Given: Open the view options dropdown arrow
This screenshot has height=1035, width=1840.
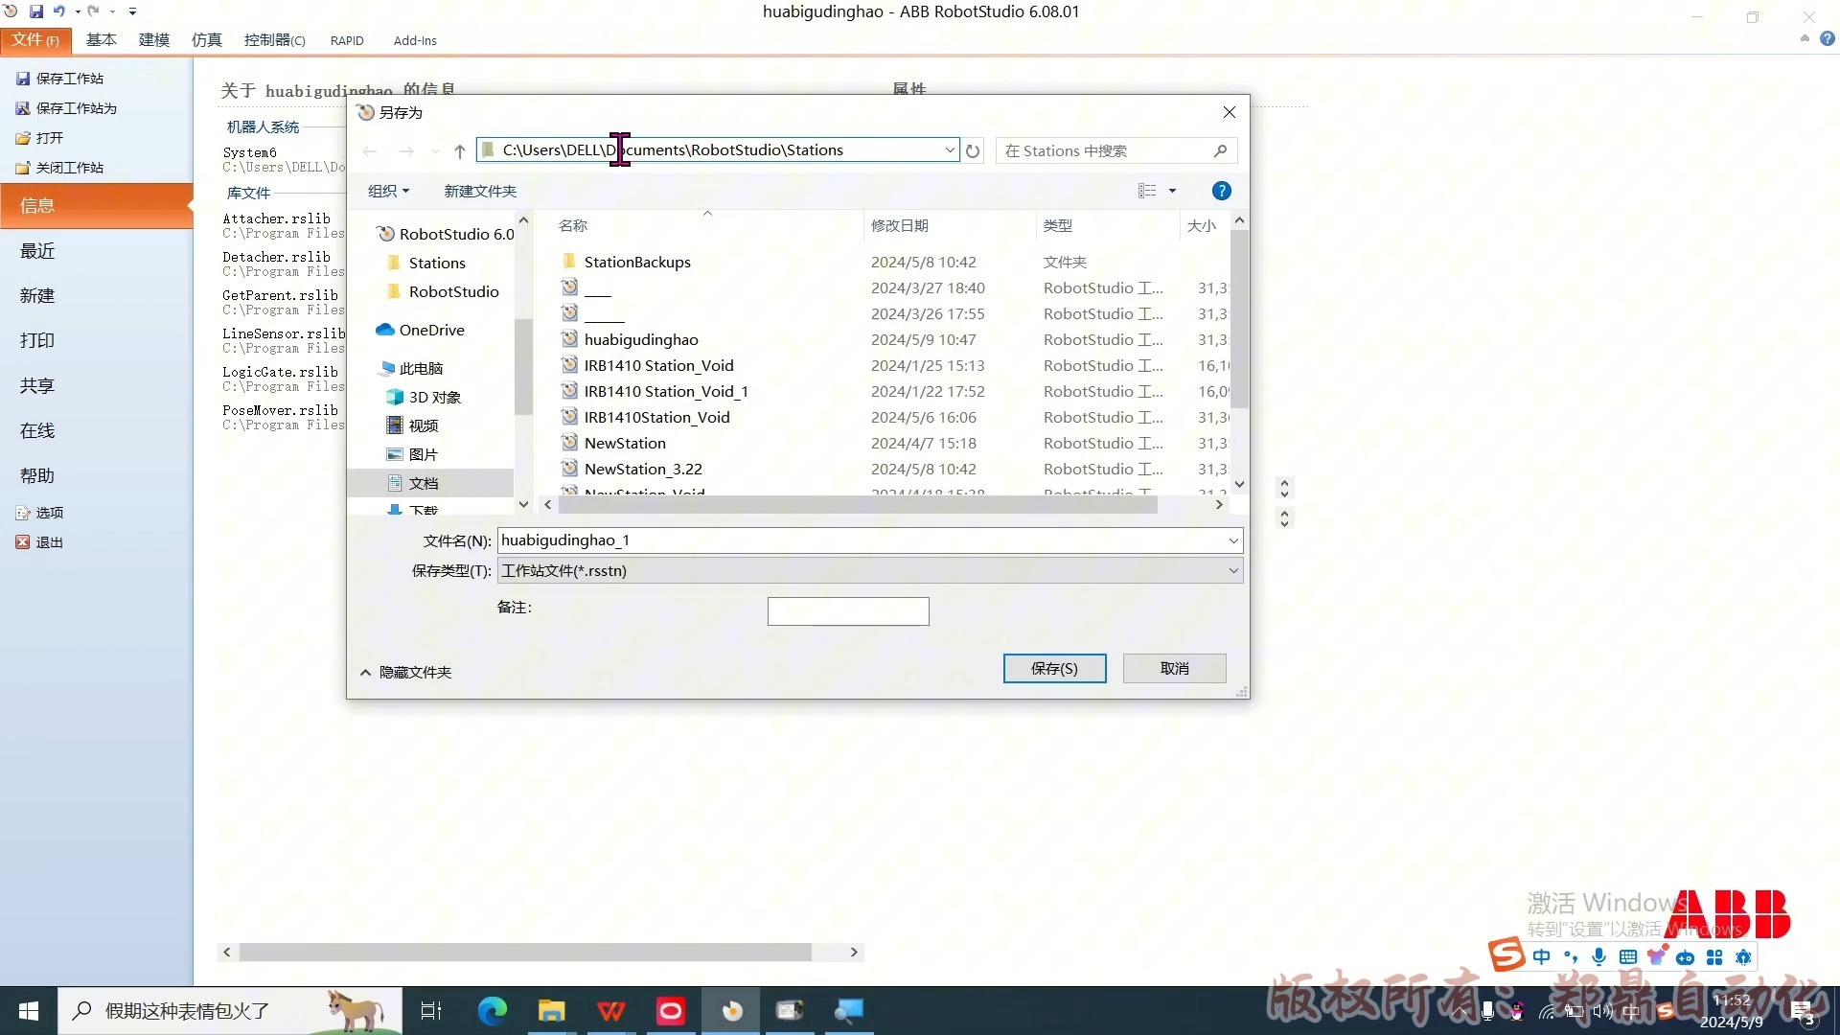Looking at the screenshot, I should [x=1172, y=191].
